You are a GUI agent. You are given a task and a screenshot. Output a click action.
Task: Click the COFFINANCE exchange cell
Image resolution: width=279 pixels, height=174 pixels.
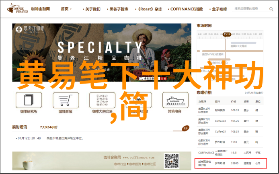point(206,153)
